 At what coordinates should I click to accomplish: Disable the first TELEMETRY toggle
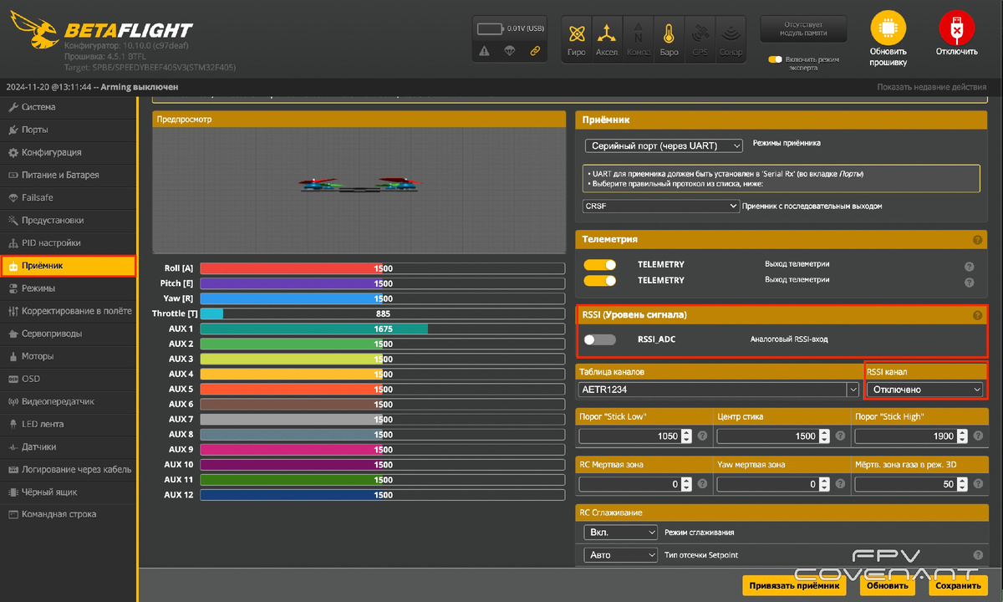(x=600, y=264)
